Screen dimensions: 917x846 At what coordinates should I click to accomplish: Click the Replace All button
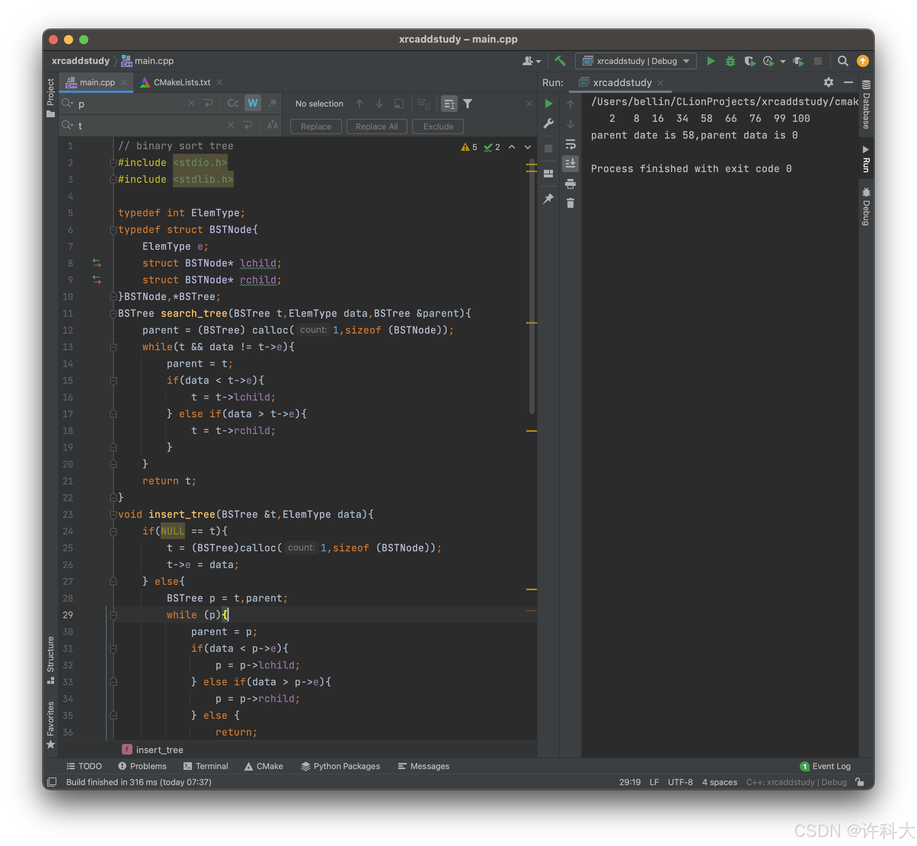(376, 126)
